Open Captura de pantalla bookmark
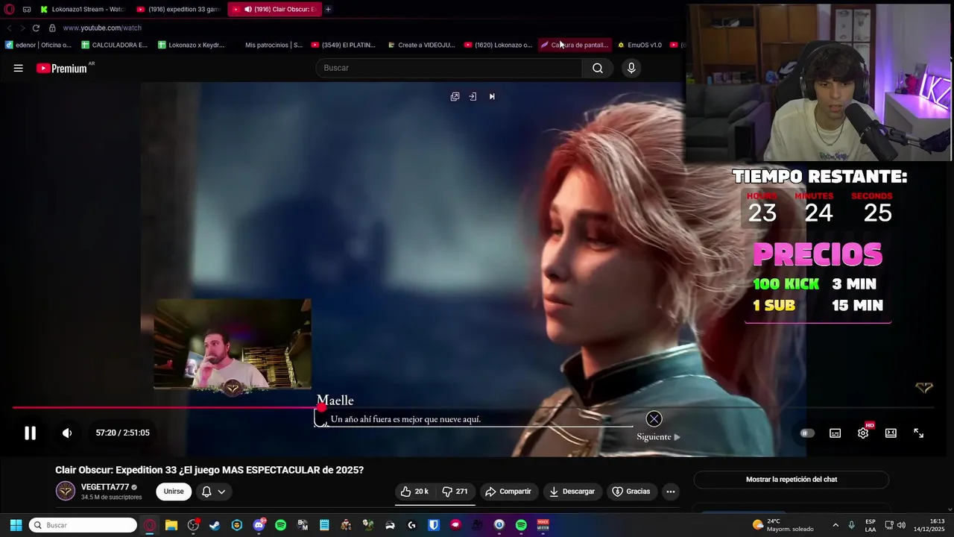The width and height of the screenshot is (954, 537). 575,45
